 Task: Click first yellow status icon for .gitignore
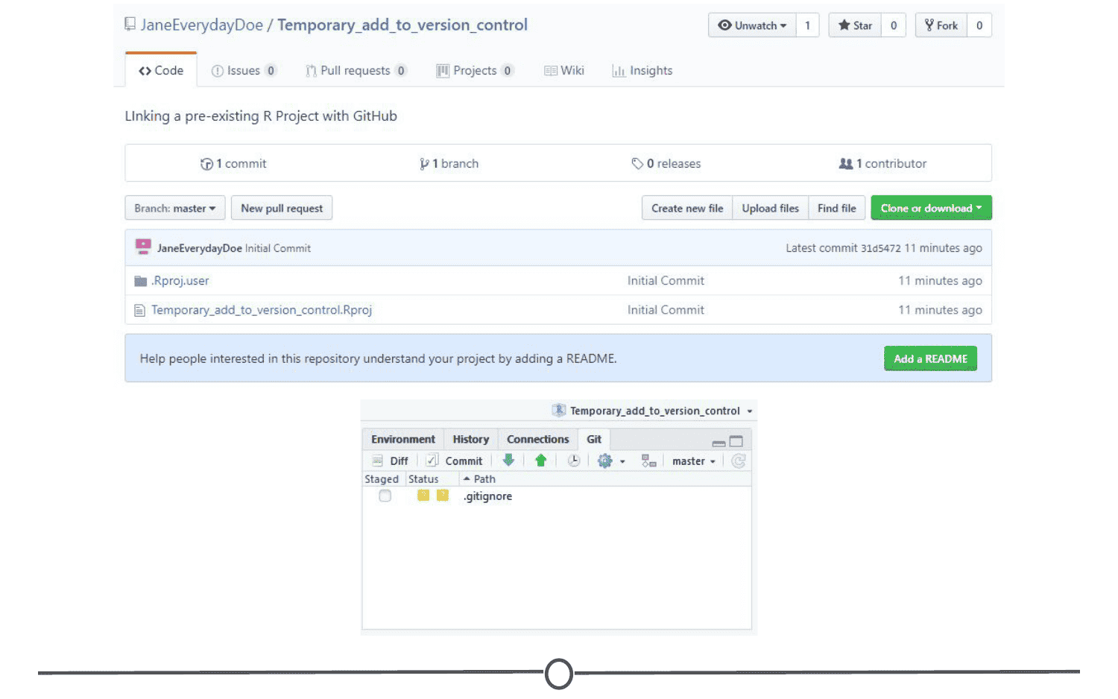[x=423, y=496]
